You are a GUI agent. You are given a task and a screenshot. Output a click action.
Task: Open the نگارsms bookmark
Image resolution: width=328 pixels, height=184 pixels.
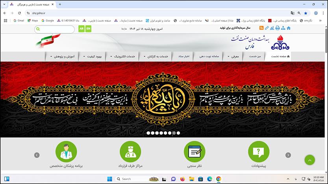pos(306,20)
